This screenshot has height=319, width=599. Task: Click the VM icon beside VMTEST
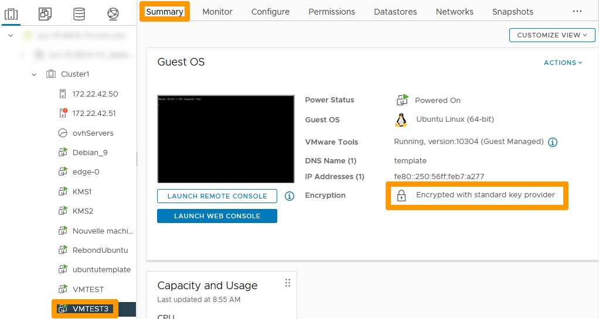tap(63, 289)
